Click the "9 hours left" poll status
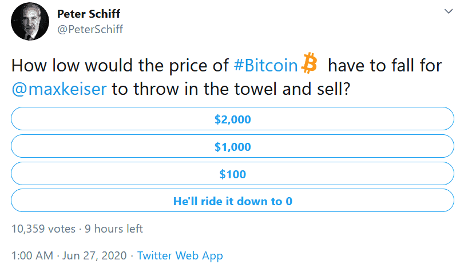 tap(114, 229)
